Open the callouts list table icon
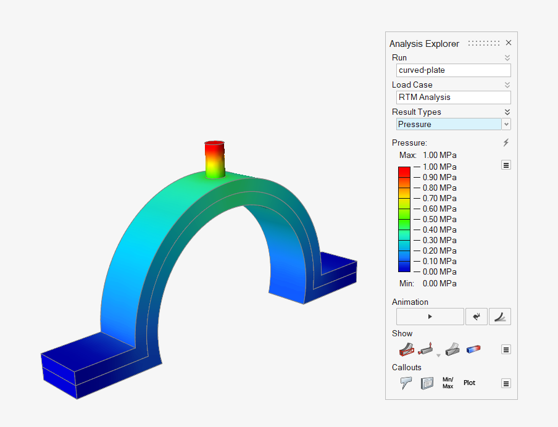 click(x=427, y=383)
